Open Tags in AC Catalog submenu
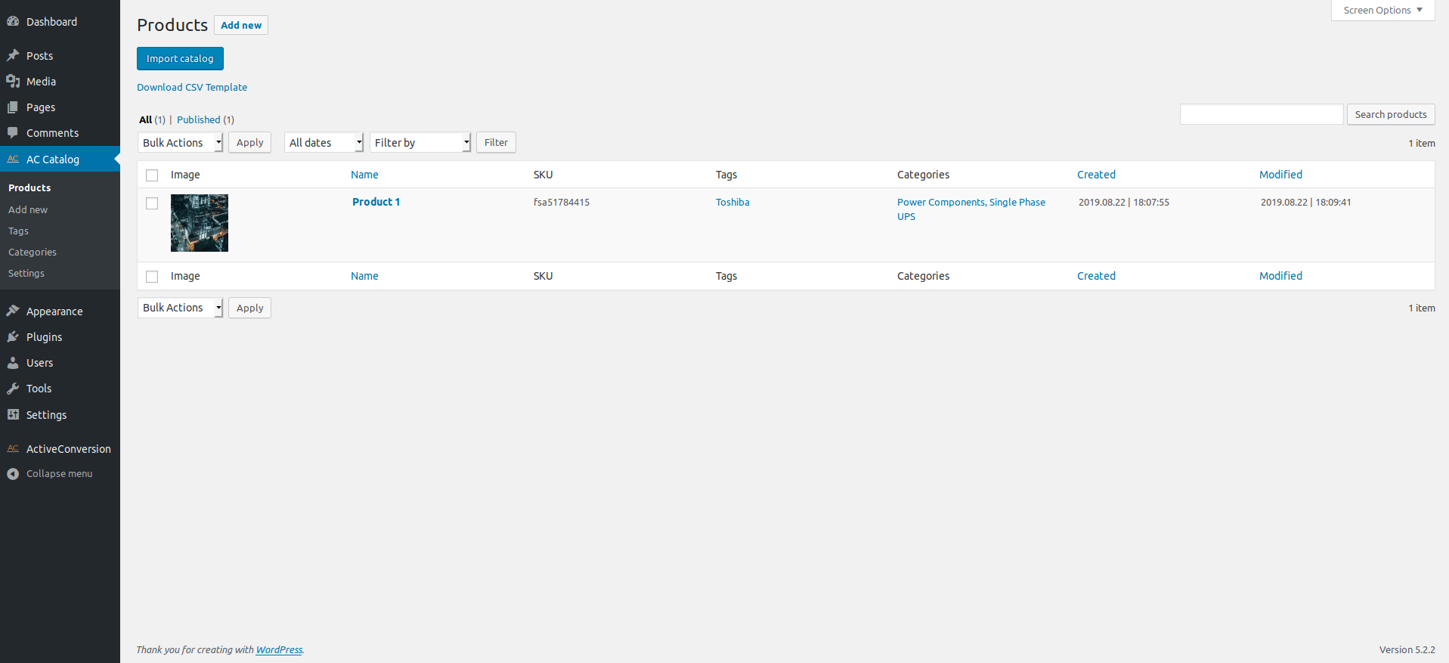Image resolution: width=1449 pixels, height=663 pixels. tap(18, 231)
